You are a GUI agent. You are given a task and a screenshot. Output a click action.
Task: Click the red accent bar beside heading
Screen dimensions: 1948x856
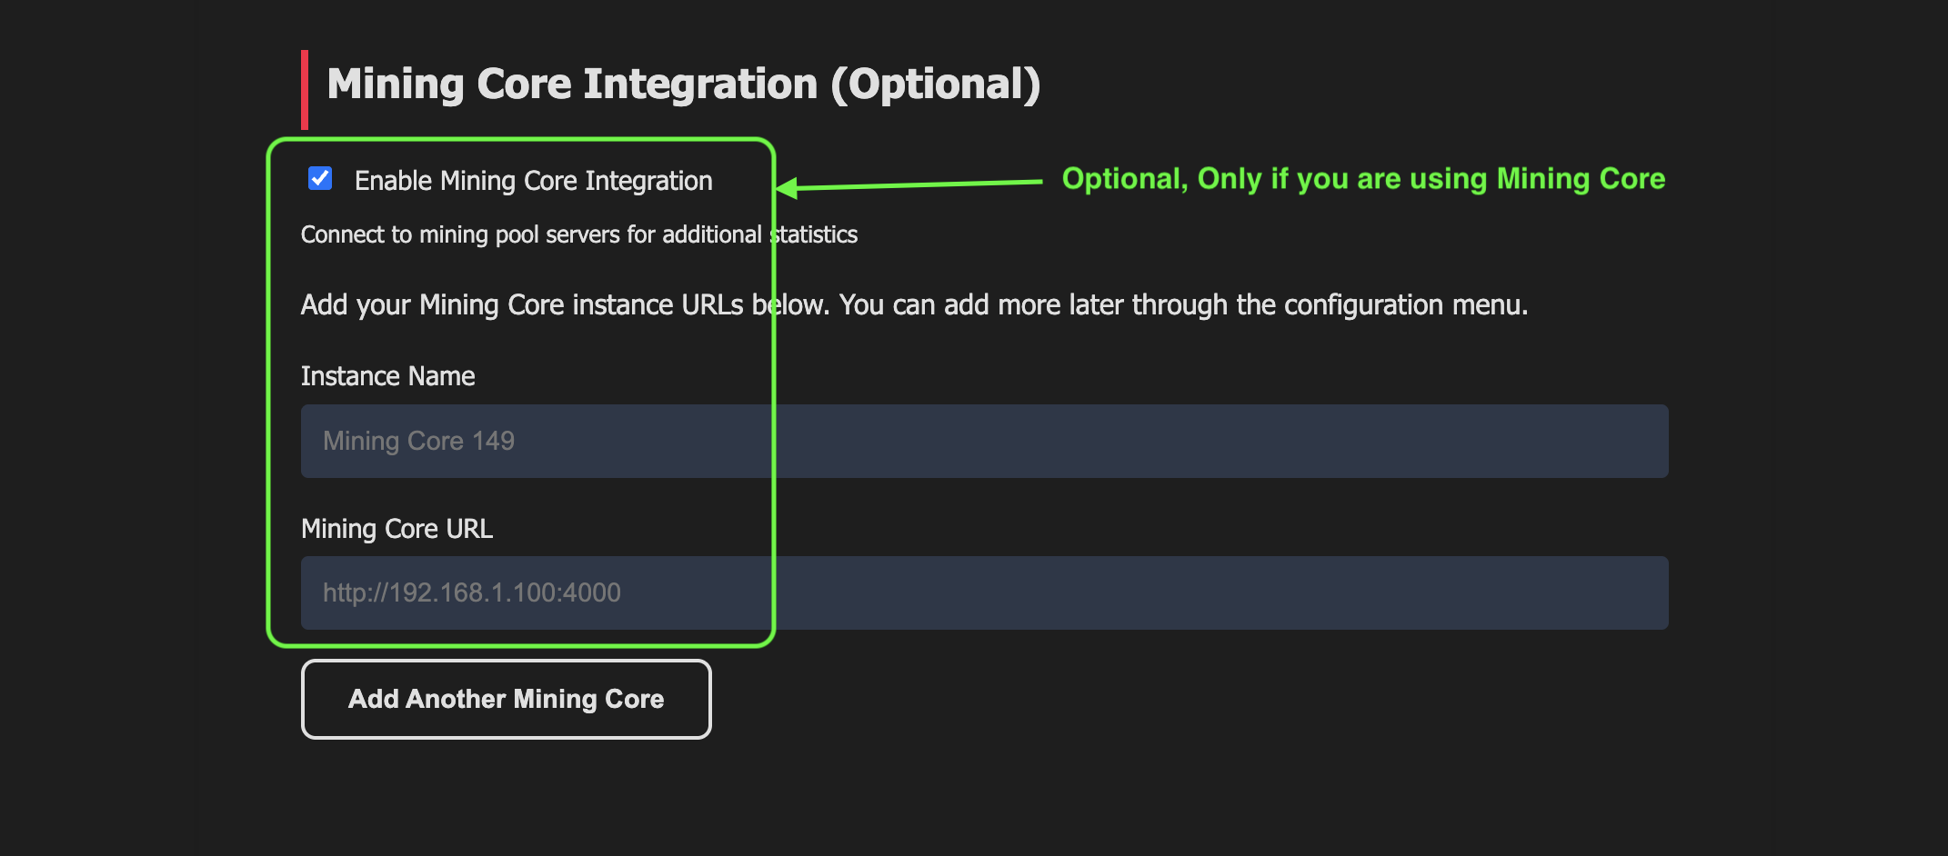(x=305, y=89)
